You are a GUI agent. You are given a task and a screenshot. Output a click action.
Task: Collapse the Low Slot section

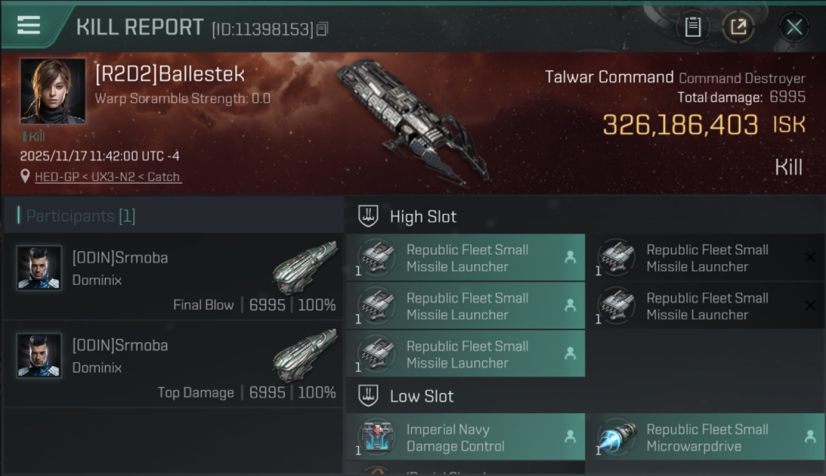[369, 396]
